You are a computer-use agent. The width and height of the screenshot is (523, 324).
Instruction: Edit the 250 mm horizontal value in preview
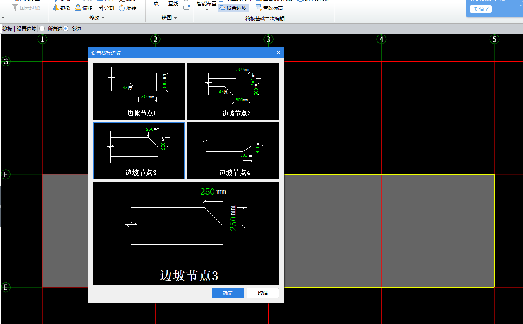click(x=207, y=192)
